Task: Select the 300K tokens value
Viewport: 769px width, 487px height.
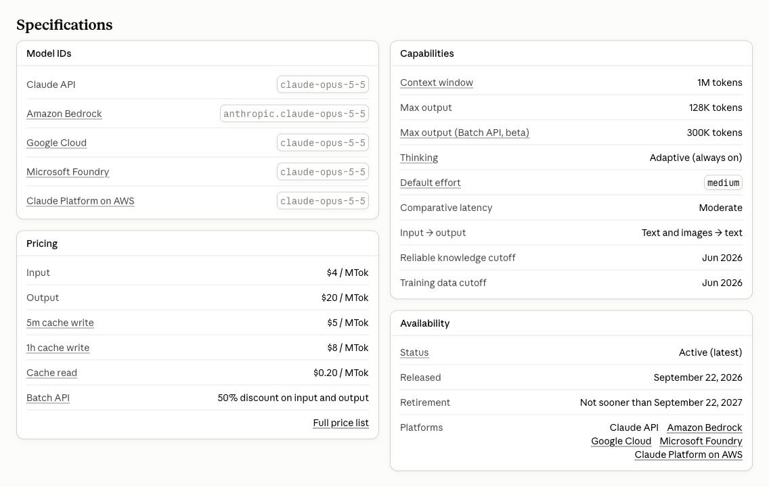Action: pyautogui.click(x=715, y=133)
